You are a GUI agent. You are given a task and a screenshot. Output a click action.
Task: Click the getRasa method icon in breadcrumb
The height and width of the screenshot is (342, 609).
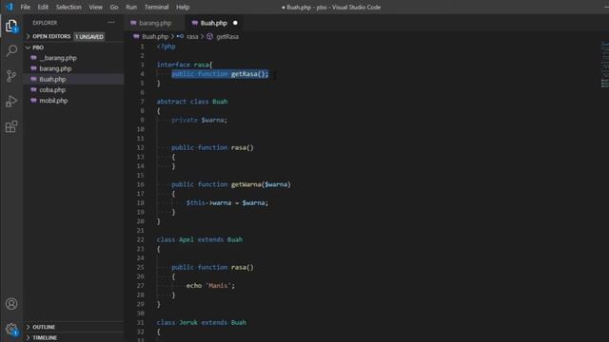(209, 36)
